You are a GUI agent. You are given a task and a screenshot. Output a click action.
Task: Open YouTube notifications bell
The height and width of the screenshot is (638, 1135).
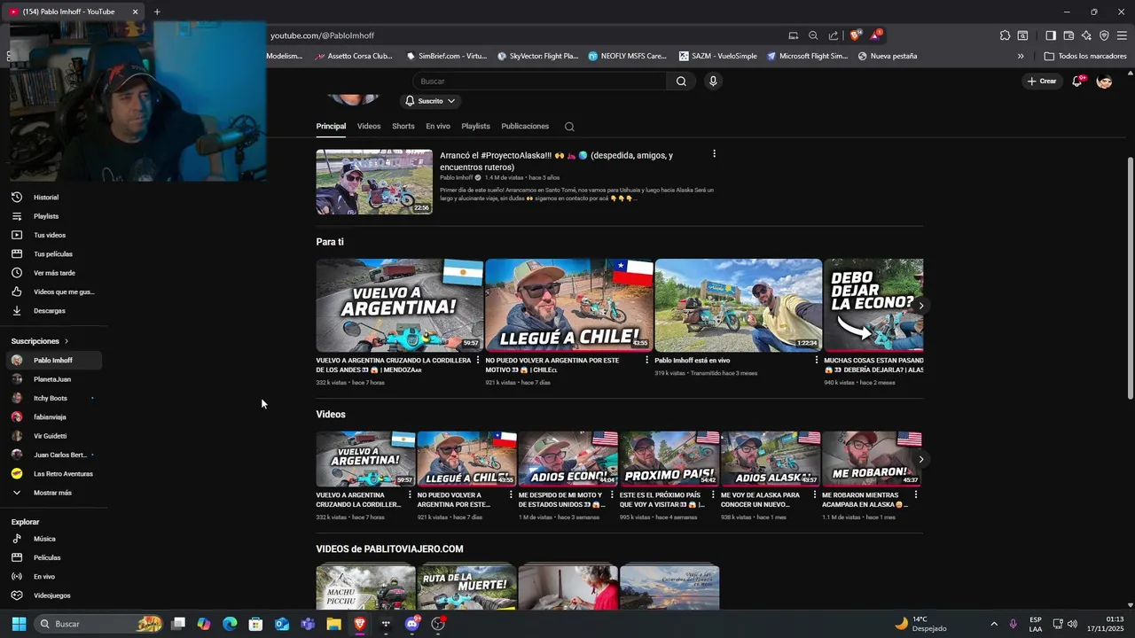[1077, 81]
